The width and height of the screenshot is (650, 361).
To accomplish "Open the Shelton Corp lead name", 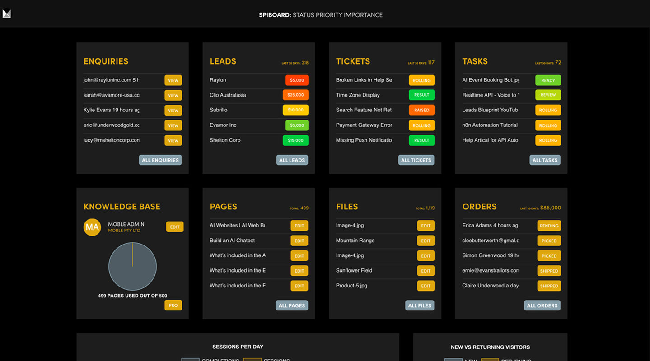I will [225, 140].
